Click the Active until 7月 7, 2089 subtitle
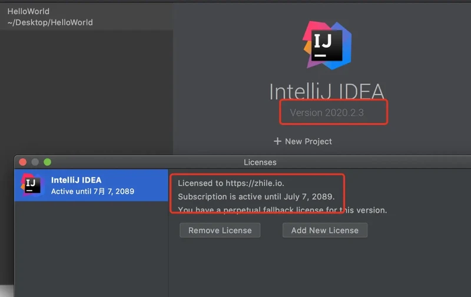 [92, 191]
